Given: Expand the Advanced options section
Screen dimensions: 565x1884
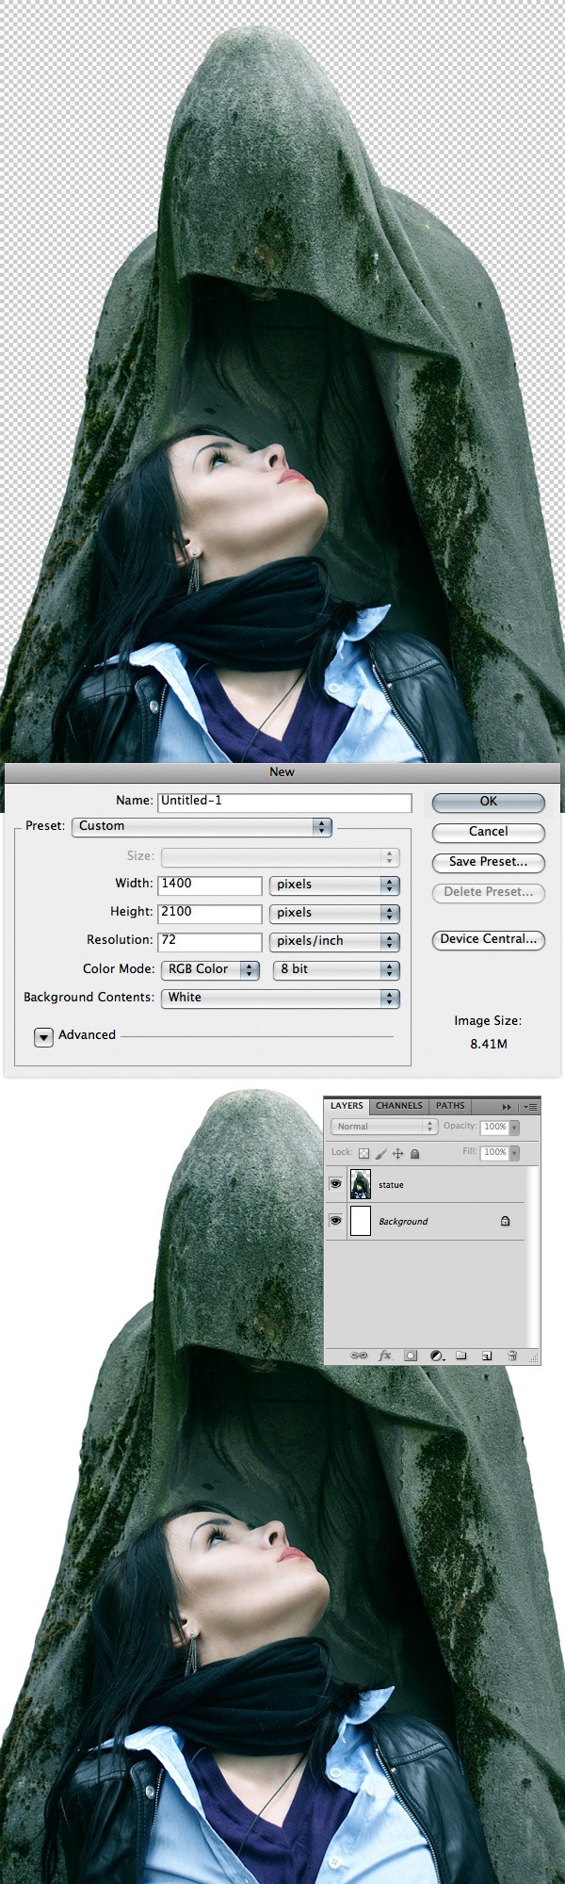Looking at the screenshot, I should point(43,1036).
